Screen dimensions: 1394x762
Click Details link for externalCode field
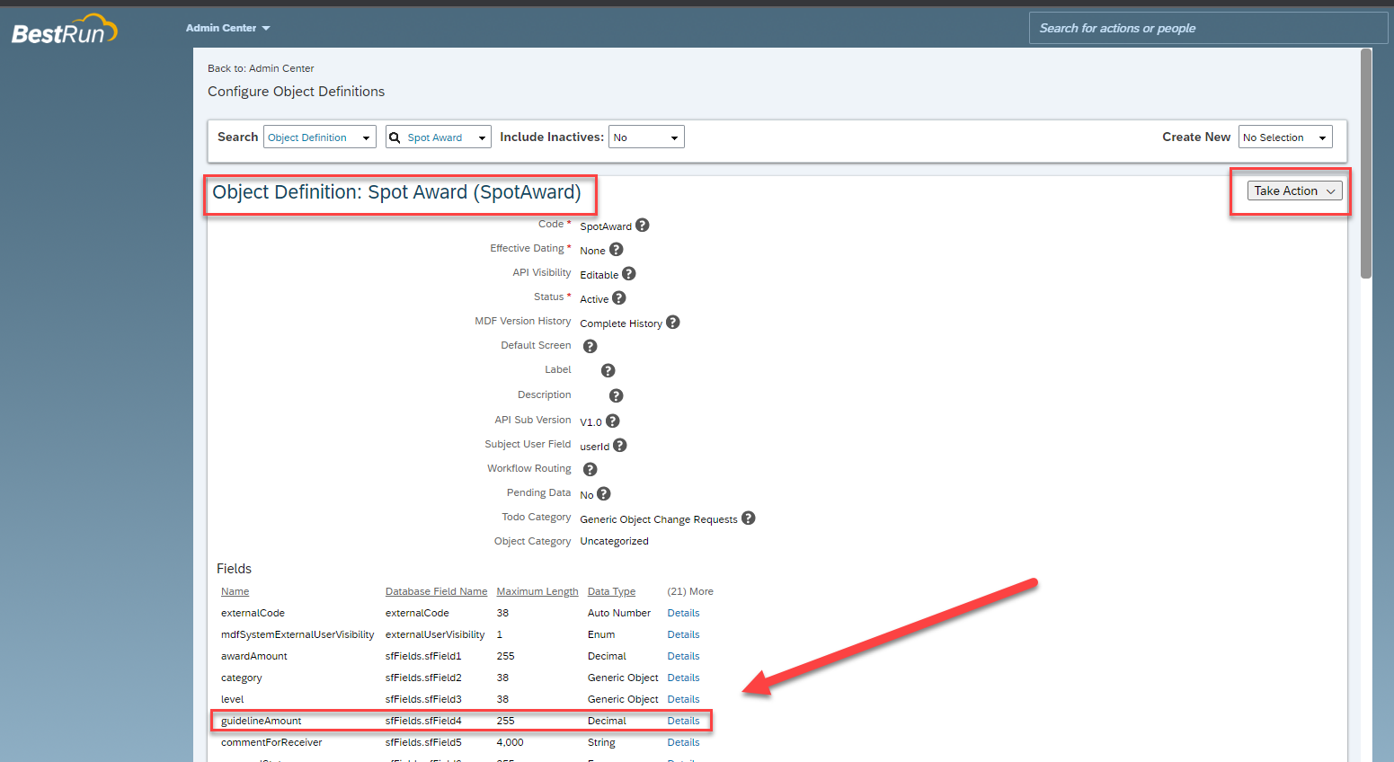coord(683,613)
